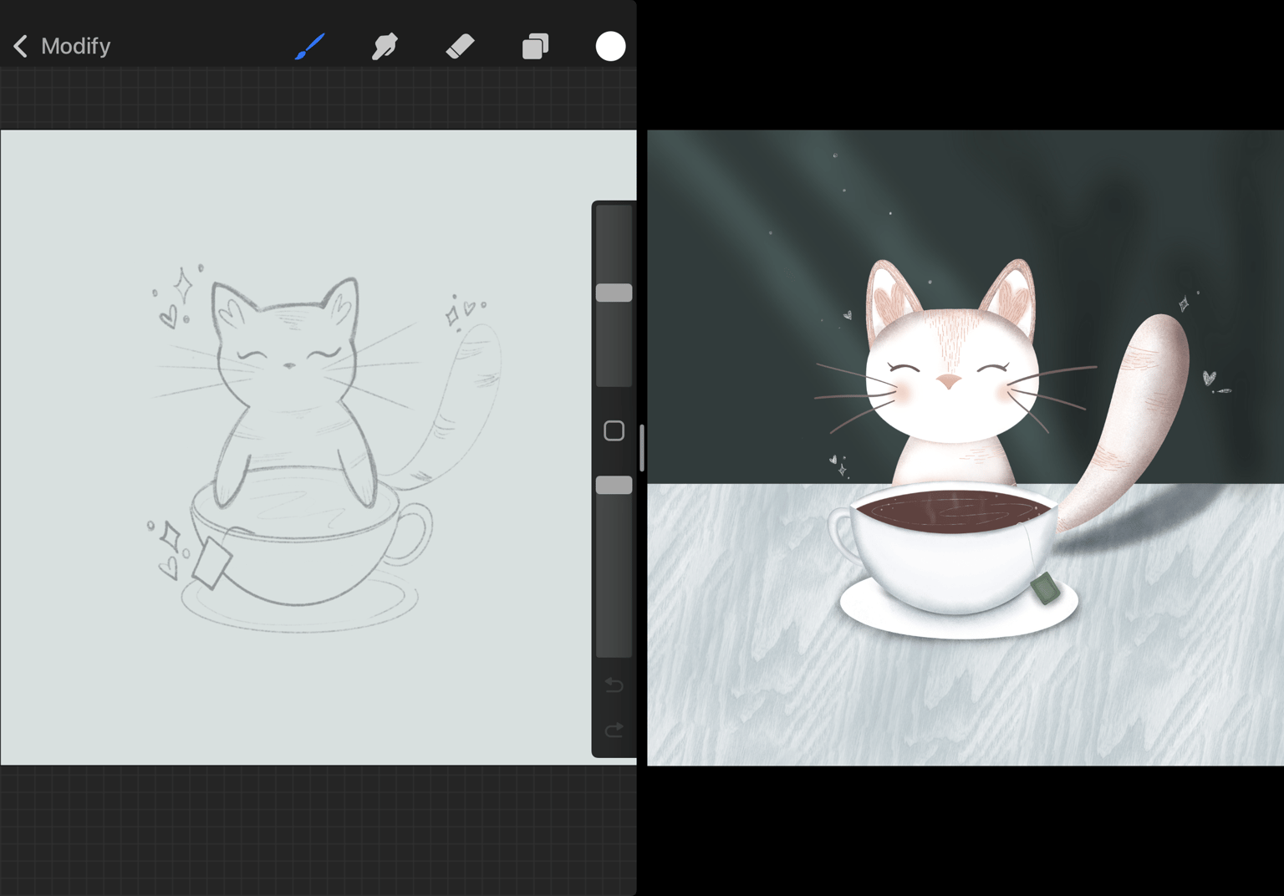Viewport: 1284px width, 896px height.
Task: Undo the last action with sidebar arrow
Action: [614, 685]
